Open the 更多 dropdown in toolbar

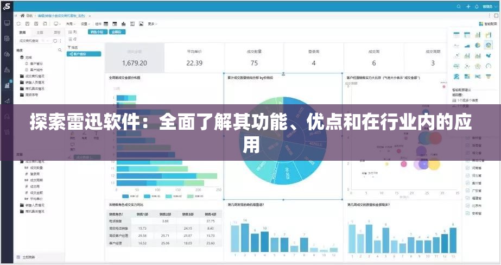point(153,24)
